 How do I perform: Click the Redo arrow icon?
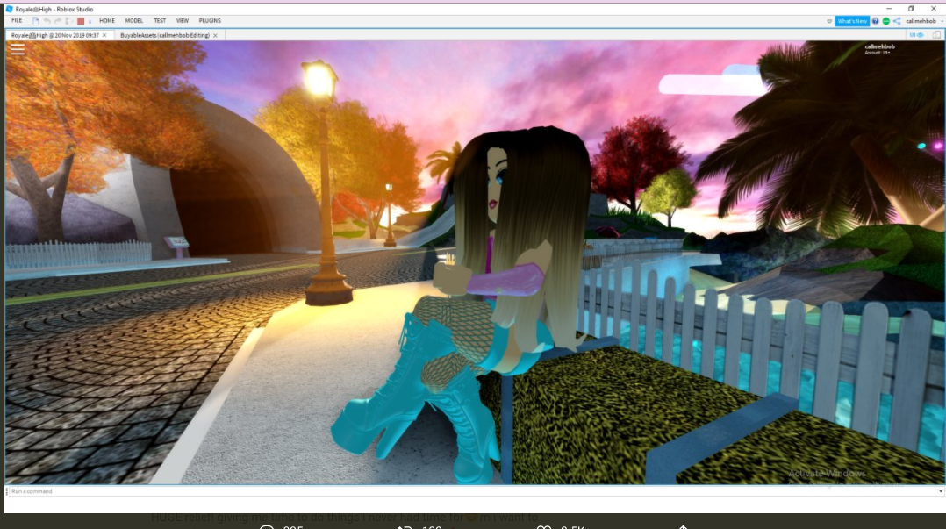(x=58, y=21)
